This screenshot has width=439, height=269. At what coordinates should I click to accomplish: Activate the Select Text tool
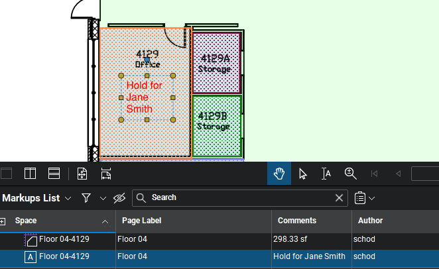pyautogui.click(x=326, y=174)
